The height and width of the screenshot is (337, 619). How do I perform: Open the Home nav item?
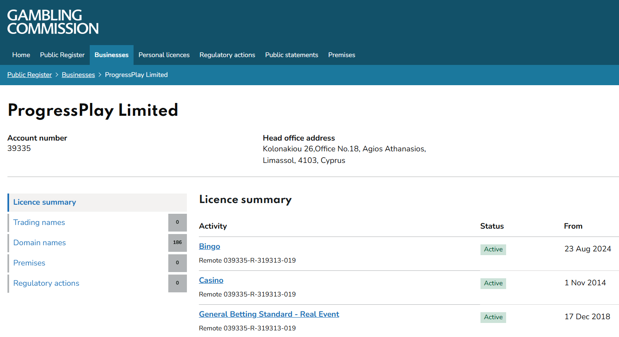21,55
